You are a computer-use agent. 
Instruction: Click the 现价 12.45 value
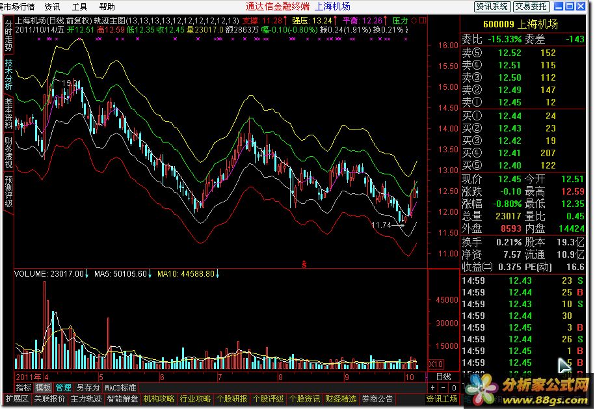click(510, 179)
